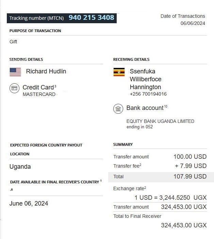
Task: Click the United States flag icon
Action: pyautogui.click(x=15, y=72)
